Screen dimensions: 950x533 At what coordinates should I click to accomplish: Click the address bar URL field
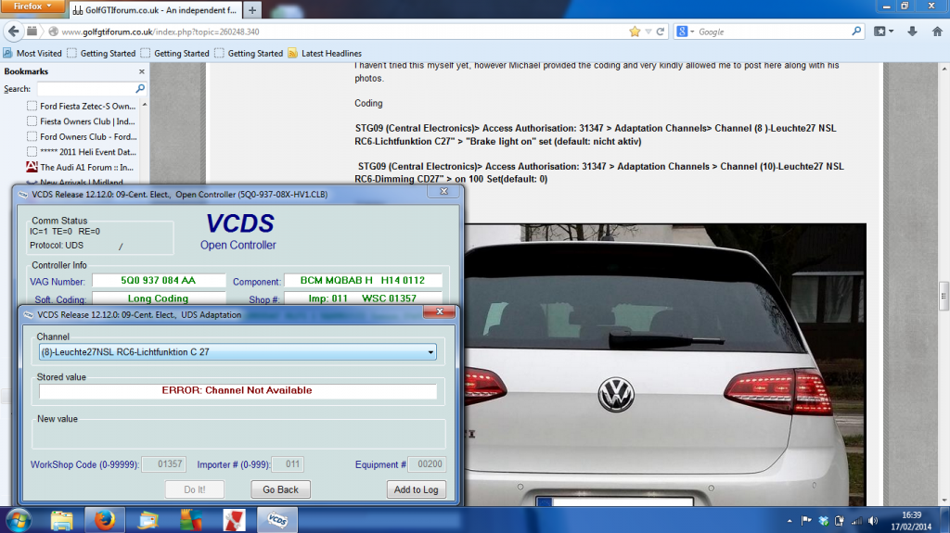(340, 32)
